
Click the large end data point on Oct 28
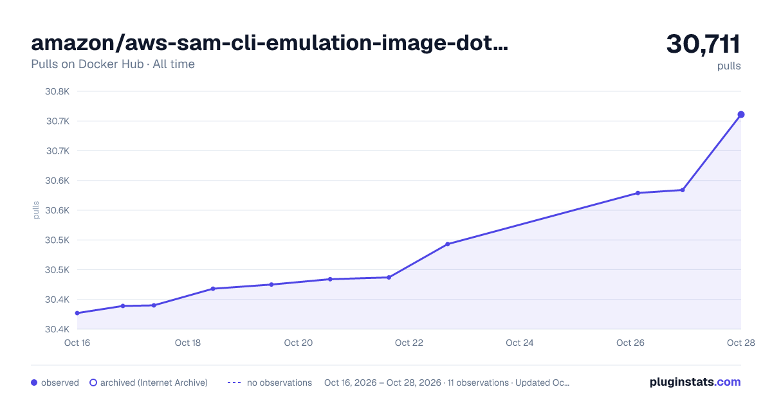(x=741, y=114)
